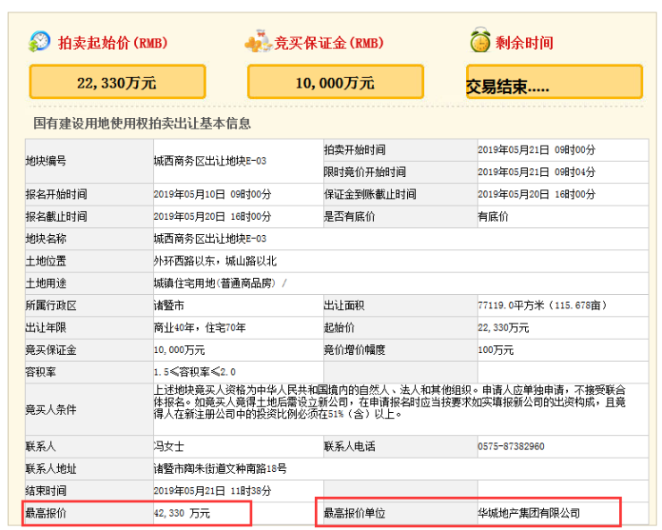Click the contact phone number 0575-87382960
This screenshot has height=530, width=662.
[511, 446]
